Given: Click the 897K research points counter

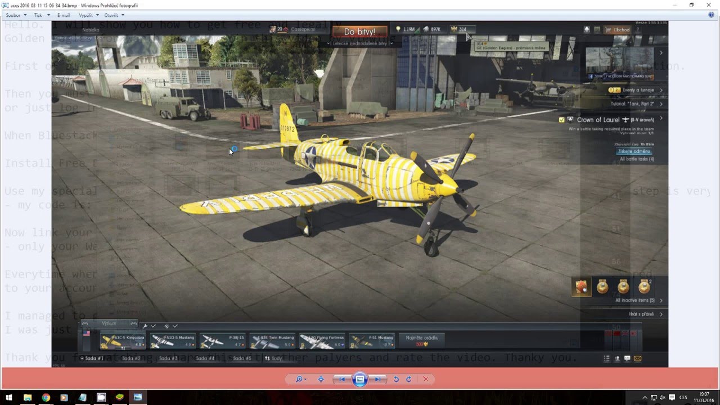Looking at the screenshot, I should click(x=432, y=29).
